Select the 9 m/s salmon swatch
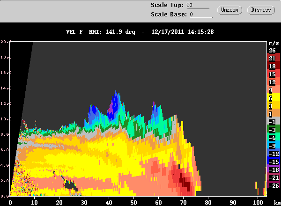281x206 pixels. click(x=274, y=89)
